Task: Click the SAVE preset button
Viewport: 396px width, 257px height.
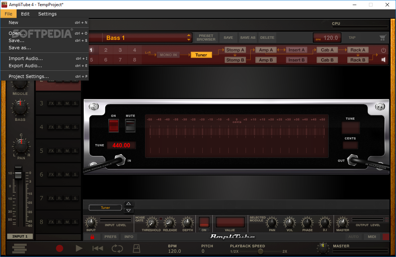Action: (228, 37)
